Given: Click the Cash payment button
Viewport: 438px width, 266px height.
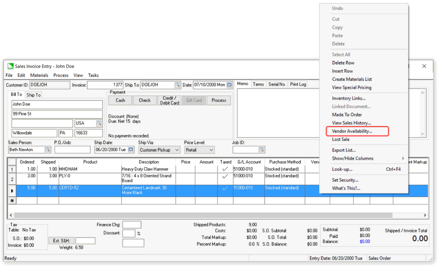Looking at the screenshot, I should [x=120, y=100].
